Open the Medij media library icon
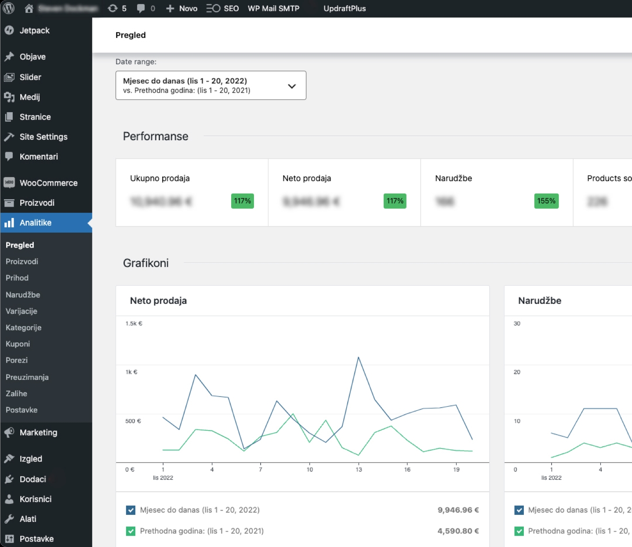Screen dimensions: 632x547 click(x=9, y=97)
